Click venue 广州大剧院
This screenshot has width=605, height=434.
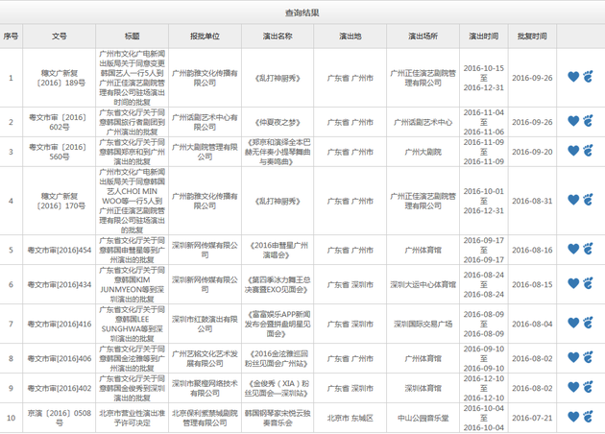tap(423, 152)
